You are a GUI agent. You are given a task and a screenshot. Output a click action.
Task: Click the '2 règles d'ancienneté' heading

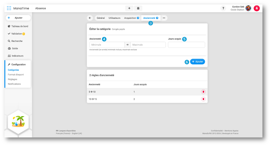pos(102,75)
